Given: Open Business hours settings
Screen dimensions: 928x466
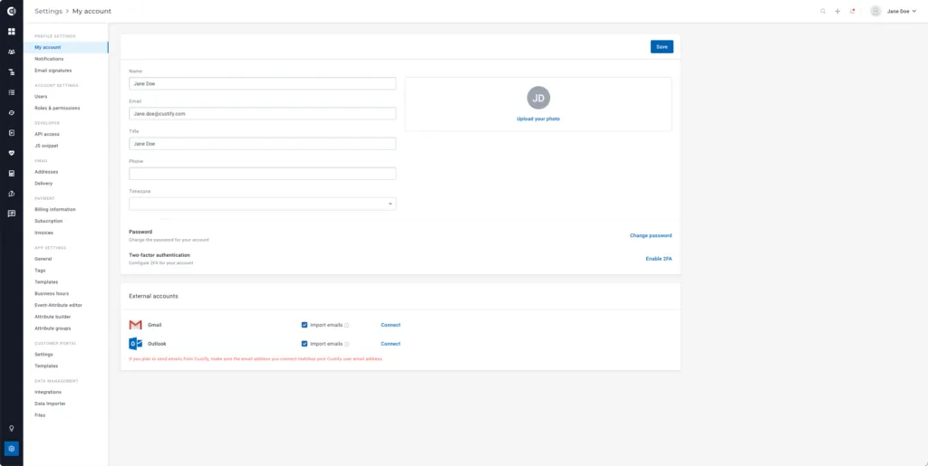Looking at the screenshot, I should [52, 293].
